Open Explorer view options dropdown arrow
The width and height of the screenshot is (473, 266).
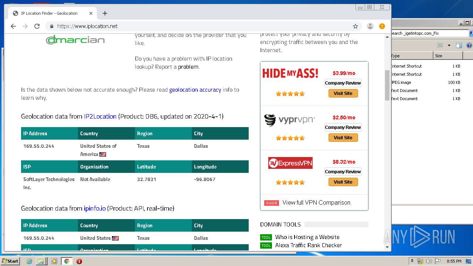pos(449,45)
